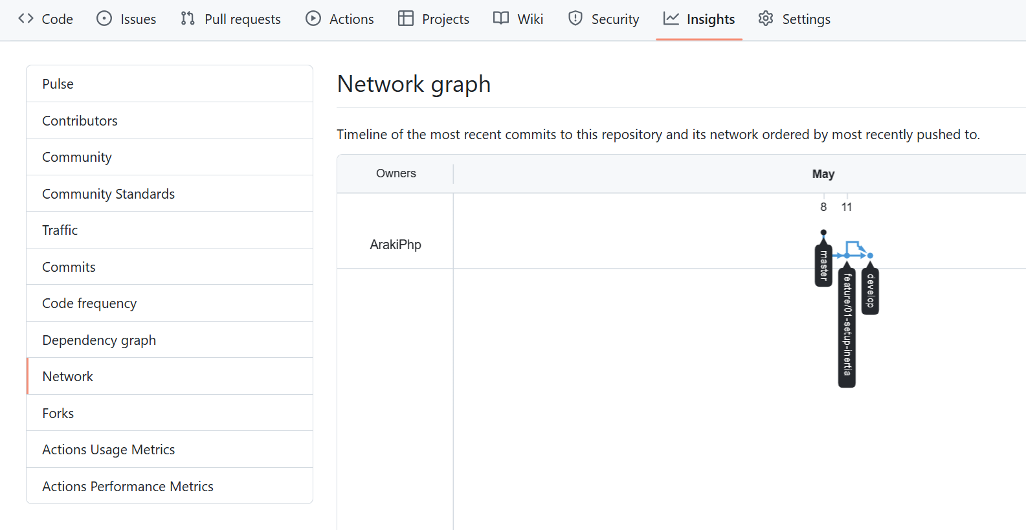The width and height of the screenshot is (1026, 530).
Task: Click the Settings gear icon
Action: tap(766, 19)
